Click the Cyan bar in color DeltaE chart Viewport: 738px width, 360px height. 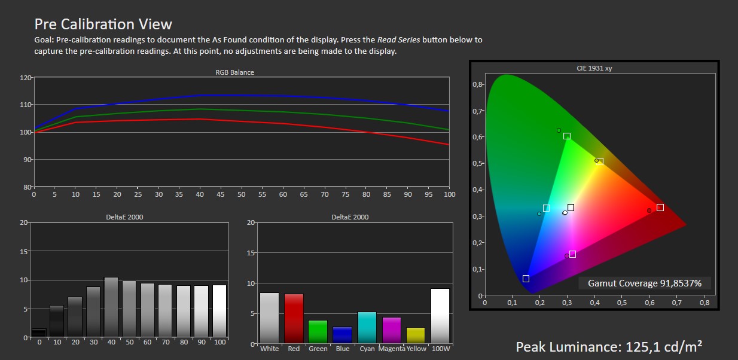367,328
